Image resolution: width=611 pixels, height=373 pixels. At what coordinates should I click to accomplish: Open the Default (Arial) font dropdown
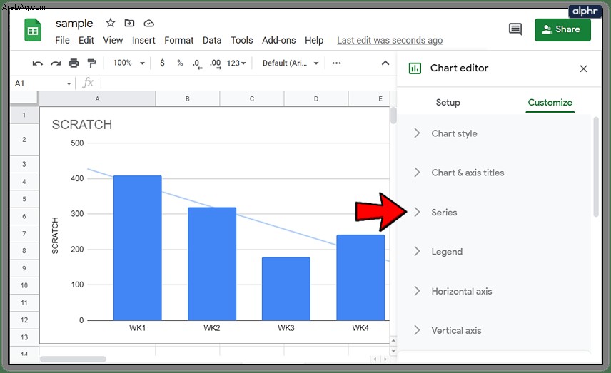[x=291, y=63]
